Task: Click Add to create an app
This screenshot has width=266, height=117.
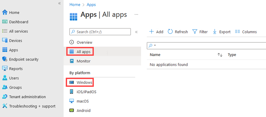Action: pos(156,32)
